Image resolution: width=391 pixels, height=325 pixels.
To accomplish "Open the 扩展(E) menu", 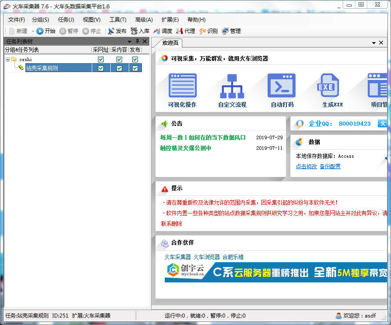I will 170,20.
